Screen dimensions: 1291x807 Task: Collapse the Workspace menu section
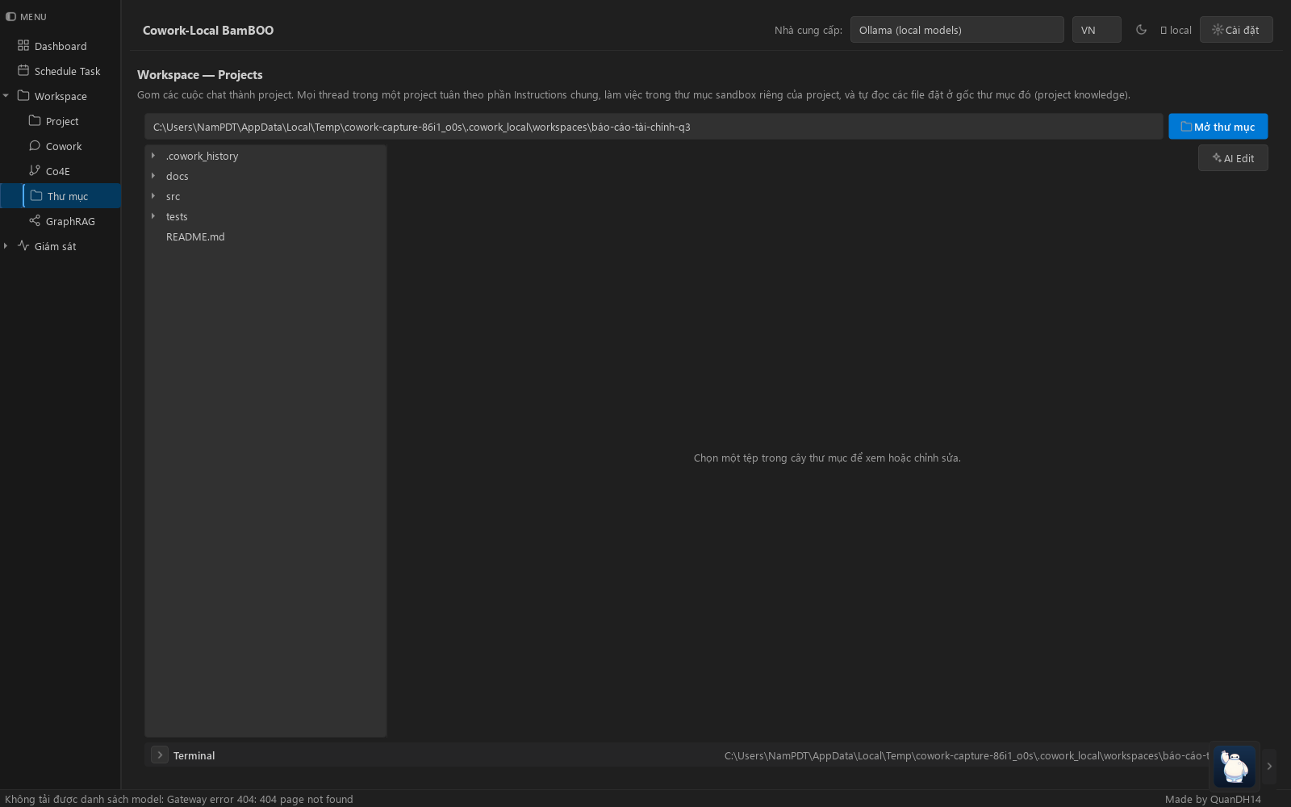6,96
